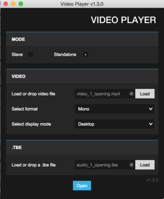Click the .tbe file name input field
Image resolution: width=164 pixels, height=199 pixels.
[102, 165]
